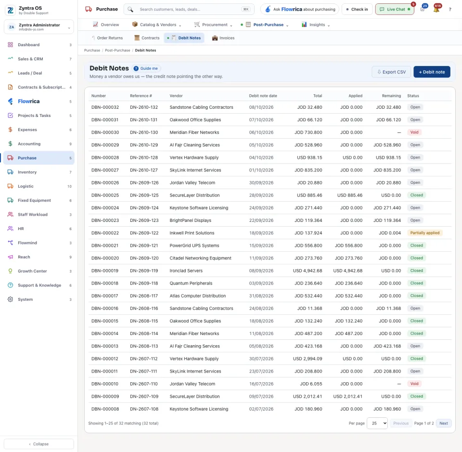Open the Overview tab
This screenshot has height=452, width=462.
[106, 25]
